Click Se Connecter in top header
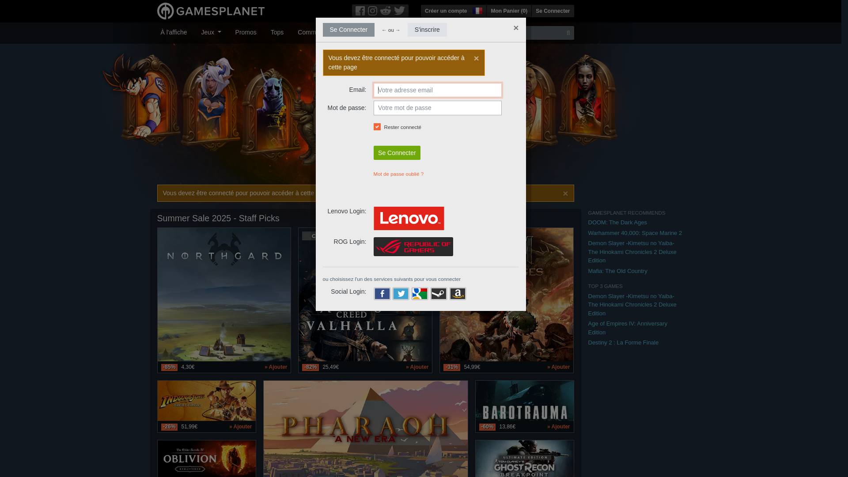The image size is (848, 477). [553, 11]
